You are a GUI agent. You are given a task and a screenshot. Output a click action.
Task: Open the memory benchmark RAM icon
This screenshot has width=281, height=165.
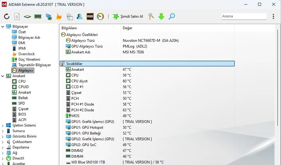pos(38,16)
